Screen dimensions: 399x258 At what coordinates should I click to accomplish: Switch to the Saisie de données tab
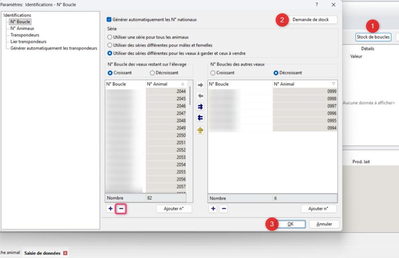[x=42, y=253]
